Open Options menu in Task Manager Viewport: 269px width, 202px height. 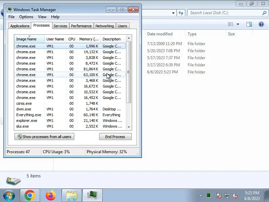26,16
